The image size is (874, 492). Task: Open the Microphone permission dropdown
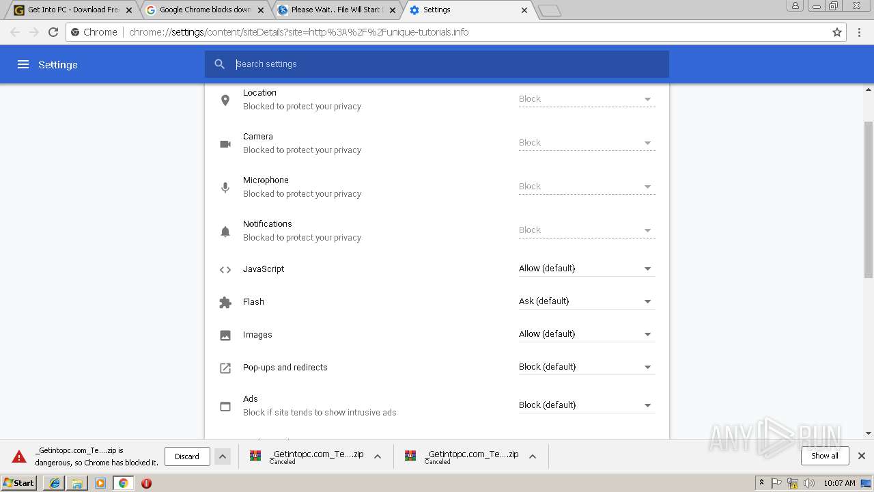587,187
